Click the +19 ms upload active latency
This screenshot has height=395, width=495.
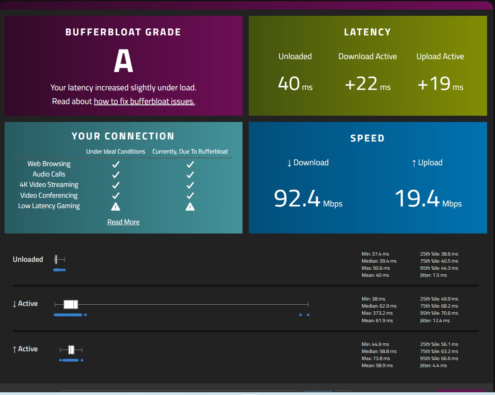(441, 84)
